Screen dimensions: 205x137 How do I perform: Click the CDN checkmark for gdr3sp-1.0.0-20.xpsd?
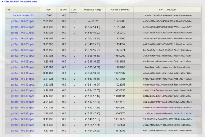pos(75,130)
